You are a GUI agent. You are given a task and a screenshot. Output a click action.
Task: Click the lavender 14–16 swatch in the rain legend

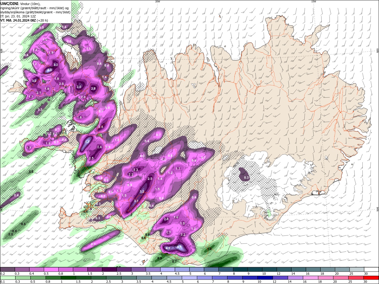pos(295,278)
